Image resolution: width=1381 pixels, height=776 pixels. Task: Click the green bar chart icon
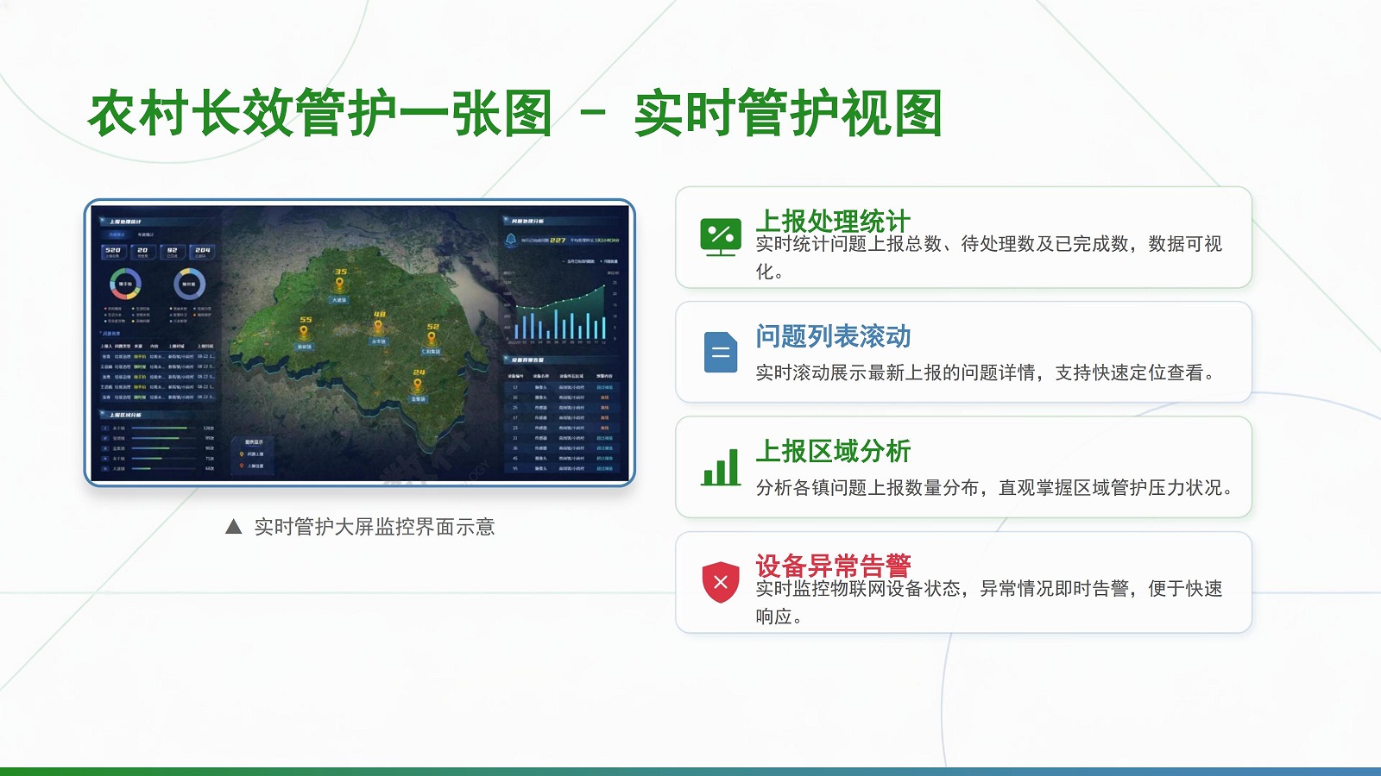721,467
